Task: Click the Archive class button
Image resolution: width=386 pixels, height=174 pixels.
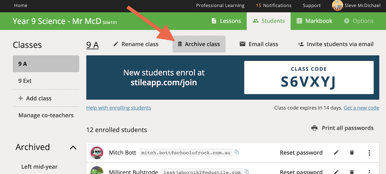Action: (x=199, y=44)
